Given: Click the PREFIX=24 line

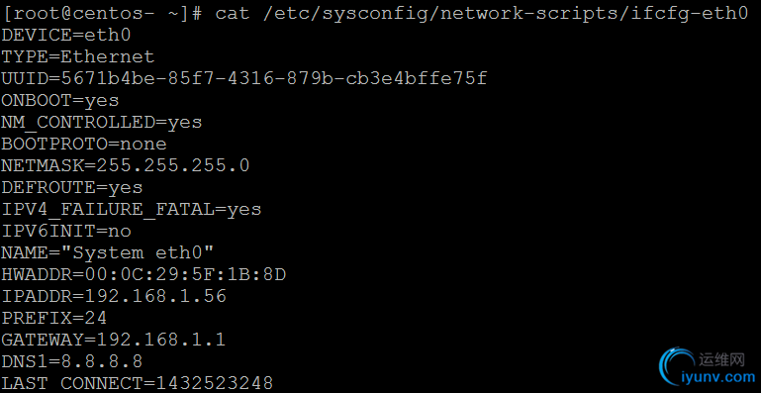Looking at the screenshot, I should click(53, 318).
